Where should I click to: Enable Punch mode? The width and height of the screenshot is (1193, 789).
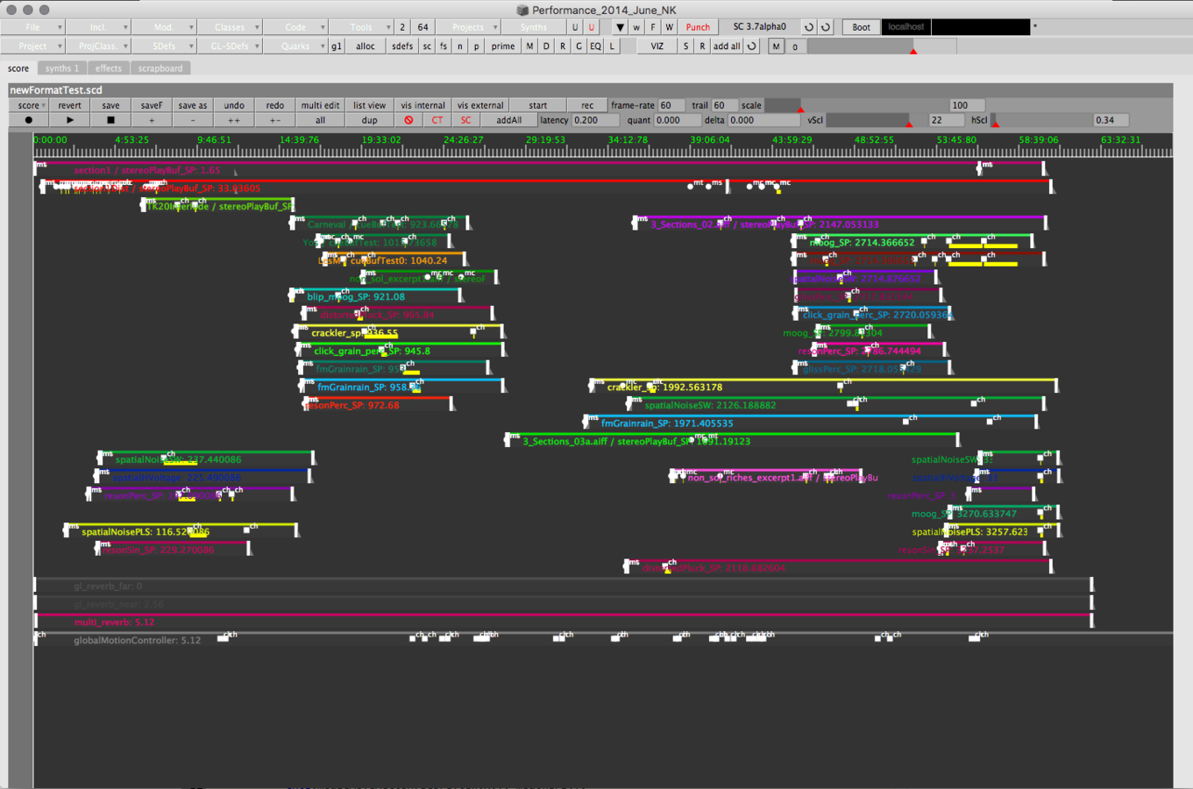click(697, 27)
